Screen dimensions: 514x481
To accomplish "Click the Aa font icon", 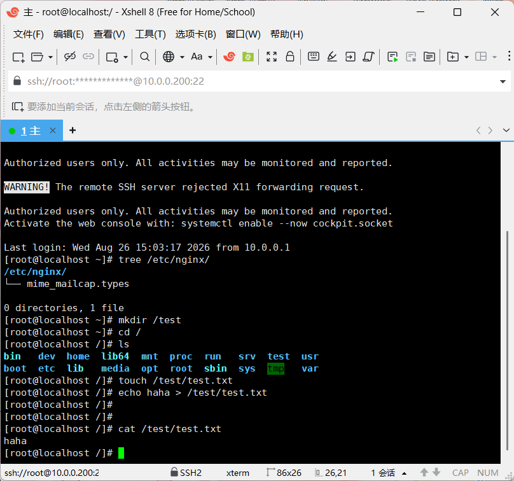I will click(x=197, y=57).
